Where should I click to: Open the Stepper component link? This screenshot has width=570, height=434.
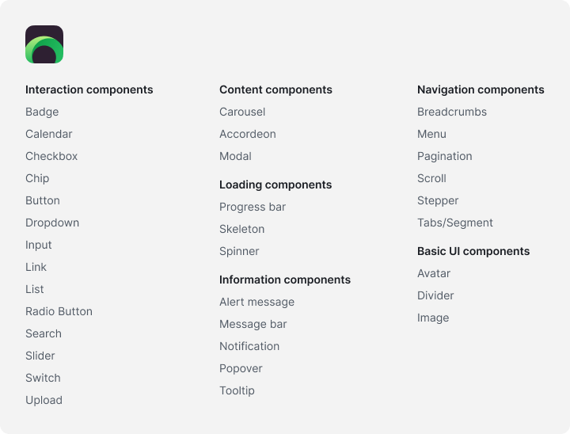[x=438, y=201]
